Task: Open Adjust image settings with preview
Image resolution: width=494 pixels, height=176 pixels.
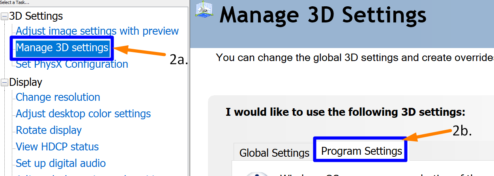Action: 97,31
